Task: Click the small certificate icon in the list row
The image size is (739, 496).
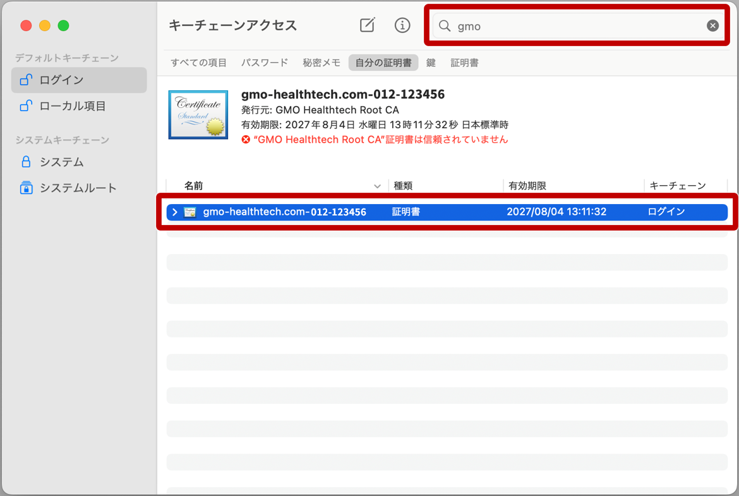Action: click(x=190, y=212)
